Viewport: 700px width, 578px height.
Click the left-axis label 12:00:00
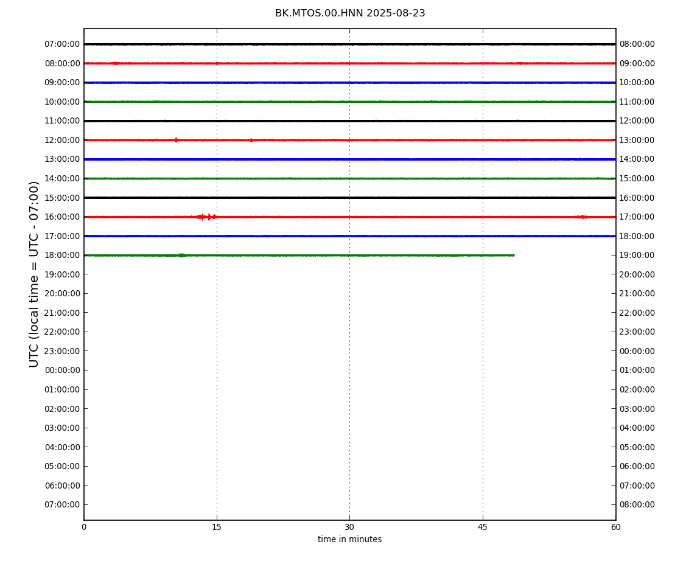pyautogui.click(x=63, y=140)
